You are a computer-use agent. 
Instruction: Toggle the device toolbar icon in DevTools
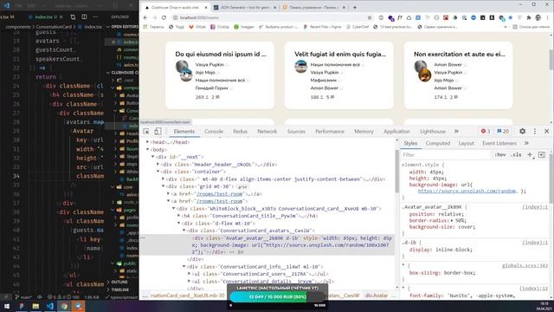[158, 131]
